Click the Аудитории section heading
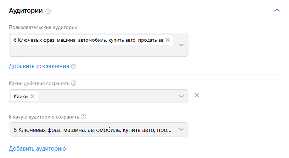Viewport: 289px width, 158px height. pos(25,11)
